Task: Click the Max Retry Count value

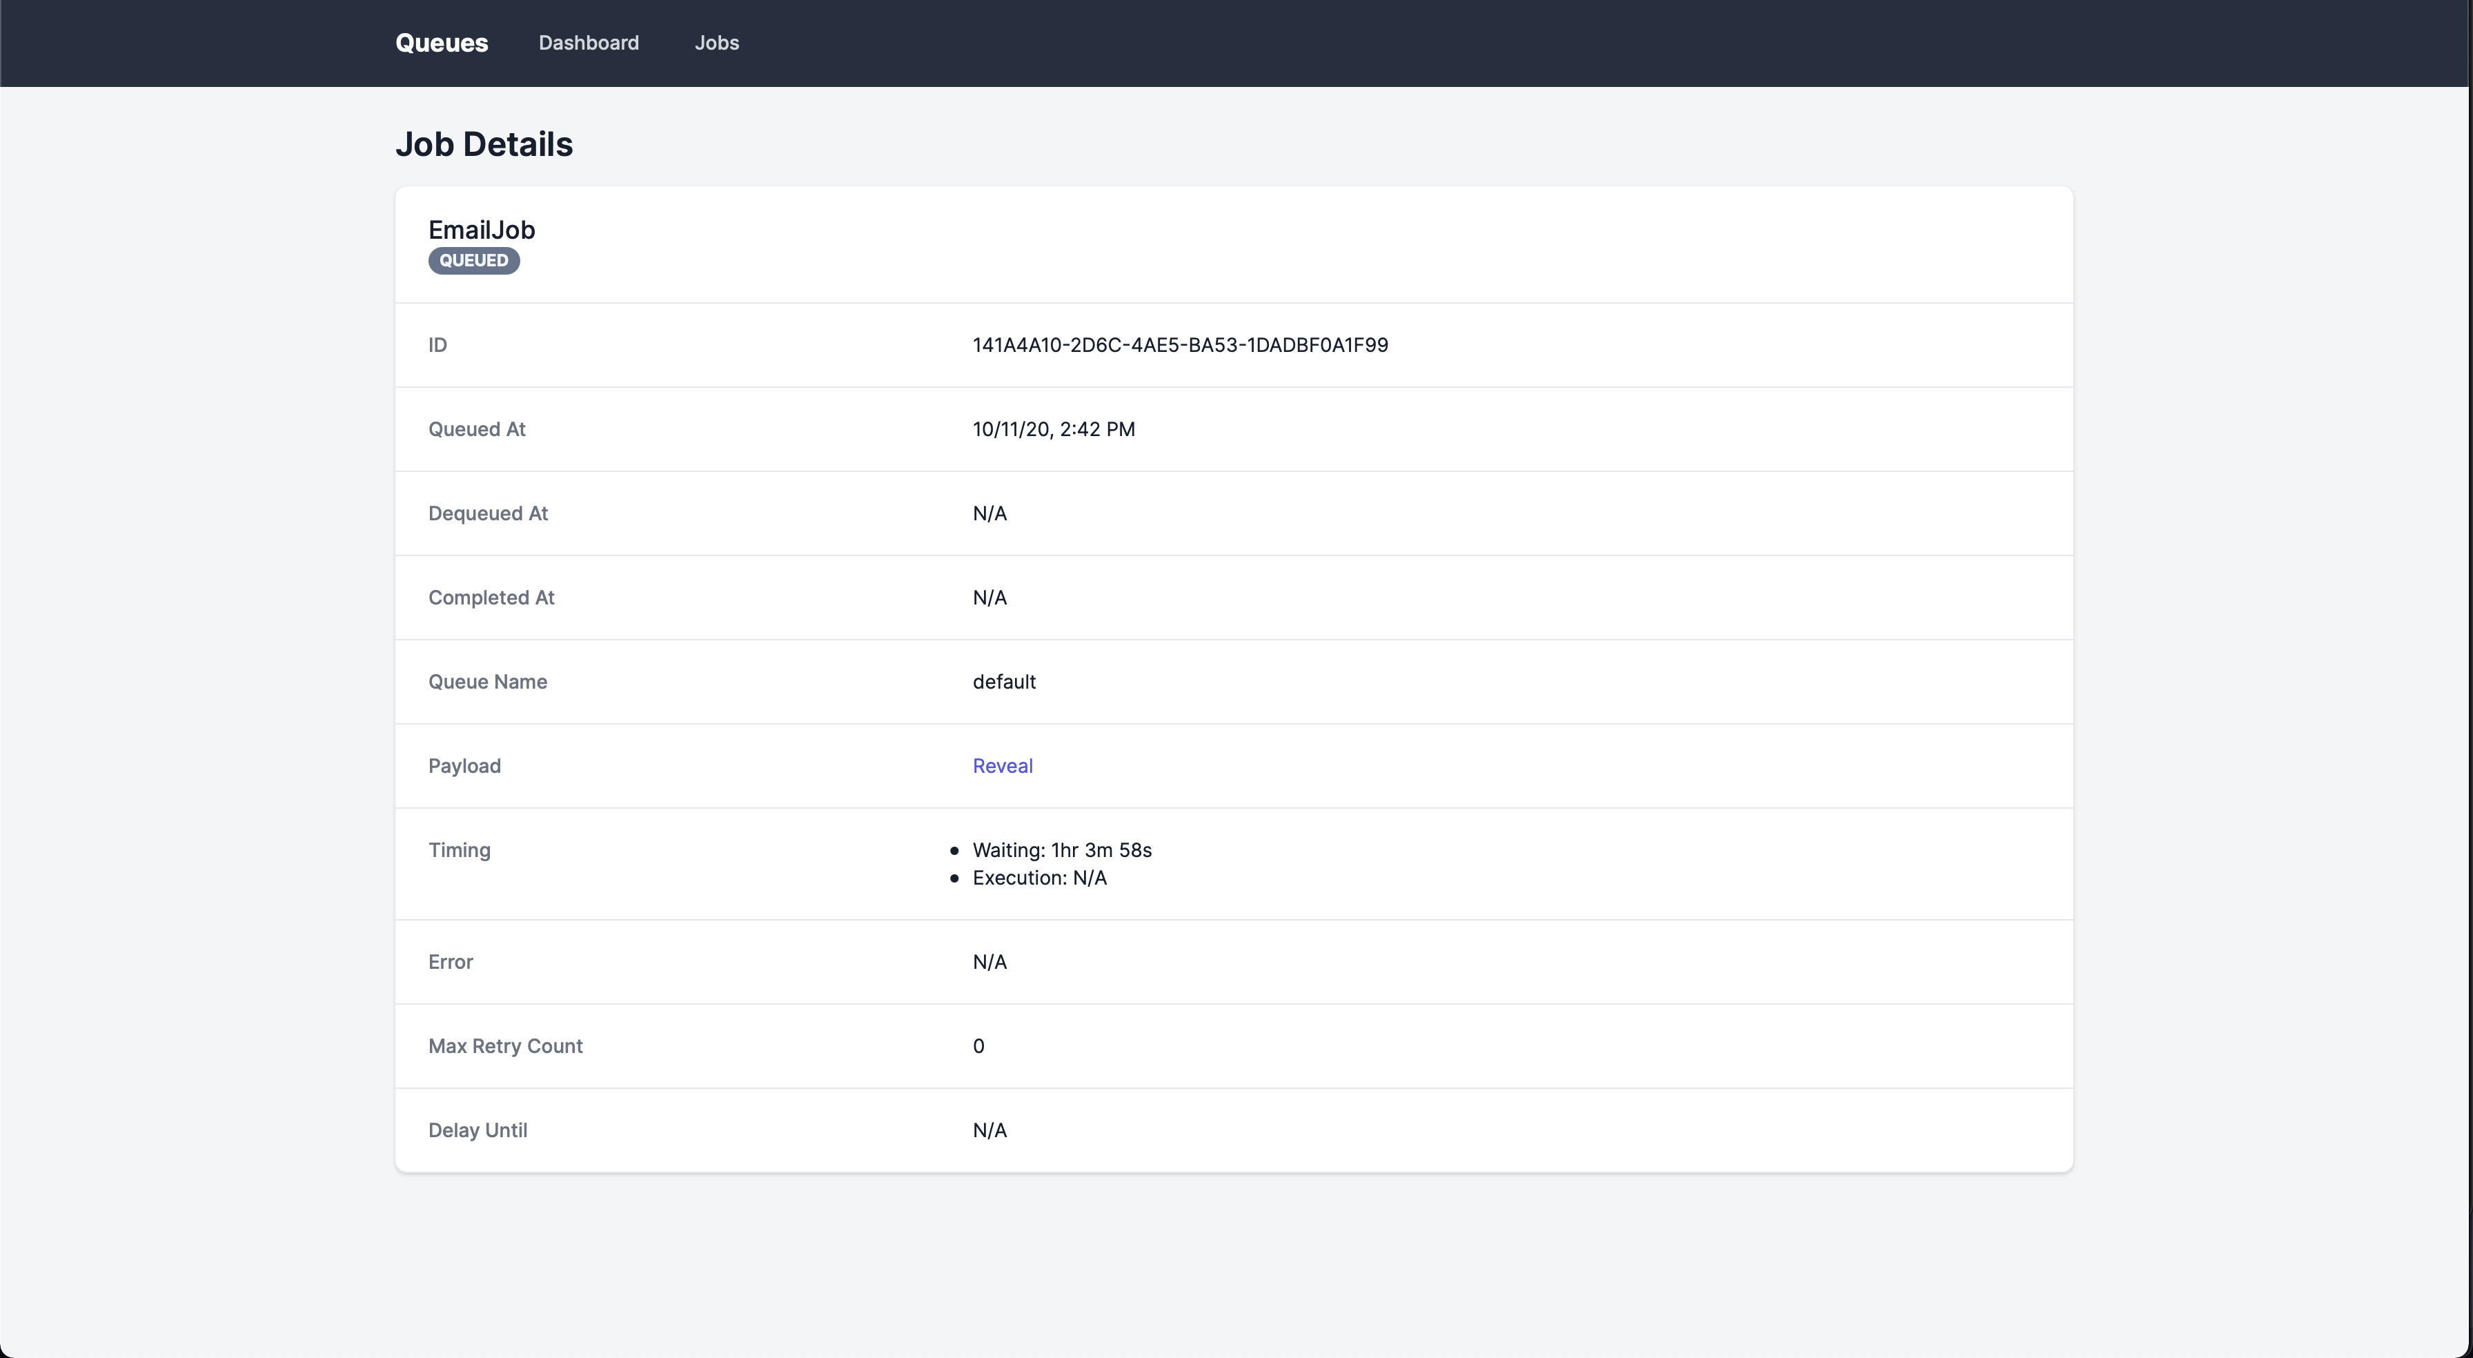Action: coord(978,1046)
